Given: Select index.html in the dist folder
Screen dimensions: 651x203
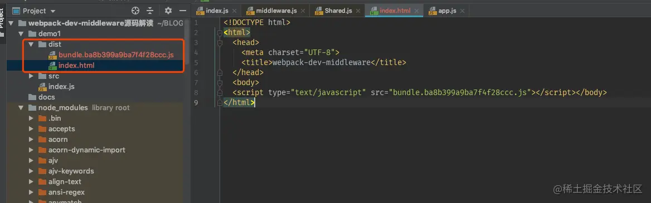Looking at the screenshot, I should (76, 66).
